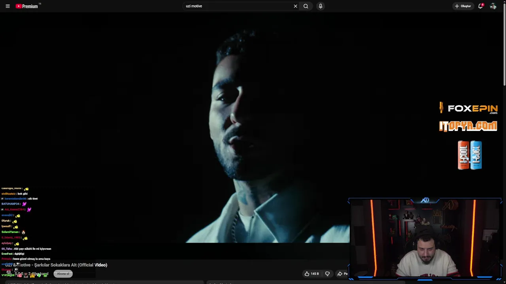
Task: Like the video showing 145 B
Action: tap(312, 274)
